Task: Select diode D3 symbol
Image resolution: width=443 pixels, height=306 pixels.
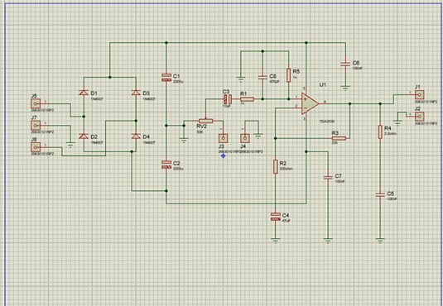Action: pos(136,93)
